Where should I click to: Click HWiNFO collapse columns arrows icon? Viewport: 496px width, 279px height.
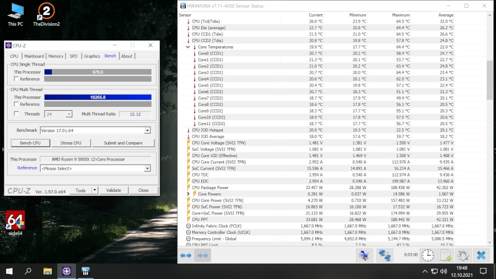click(x=202, y=255)
